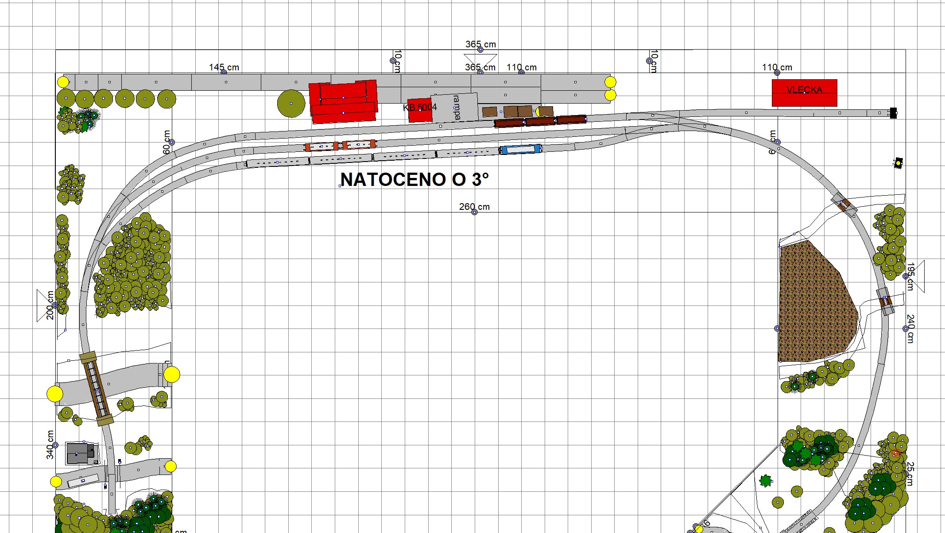
Task: Click the 195 cm dimension label
Action: tap(910, 276)
